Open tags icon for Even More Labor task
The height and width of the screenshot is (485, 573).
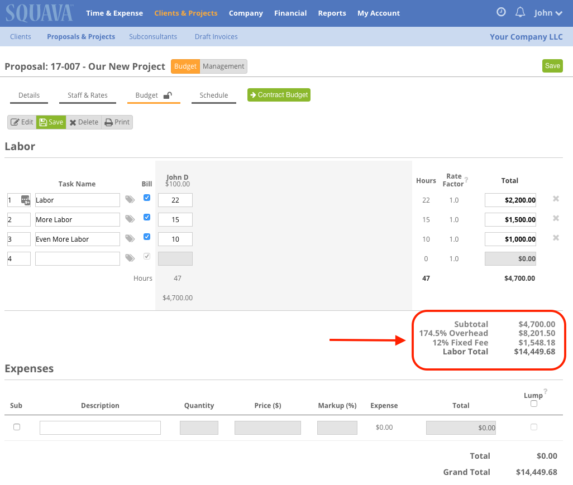click(130, 238)
